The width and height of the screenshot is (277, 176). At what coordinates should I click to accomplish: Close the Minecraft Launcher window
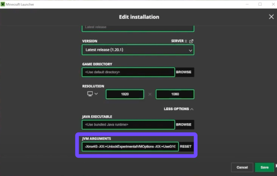[x=273, y=4]
